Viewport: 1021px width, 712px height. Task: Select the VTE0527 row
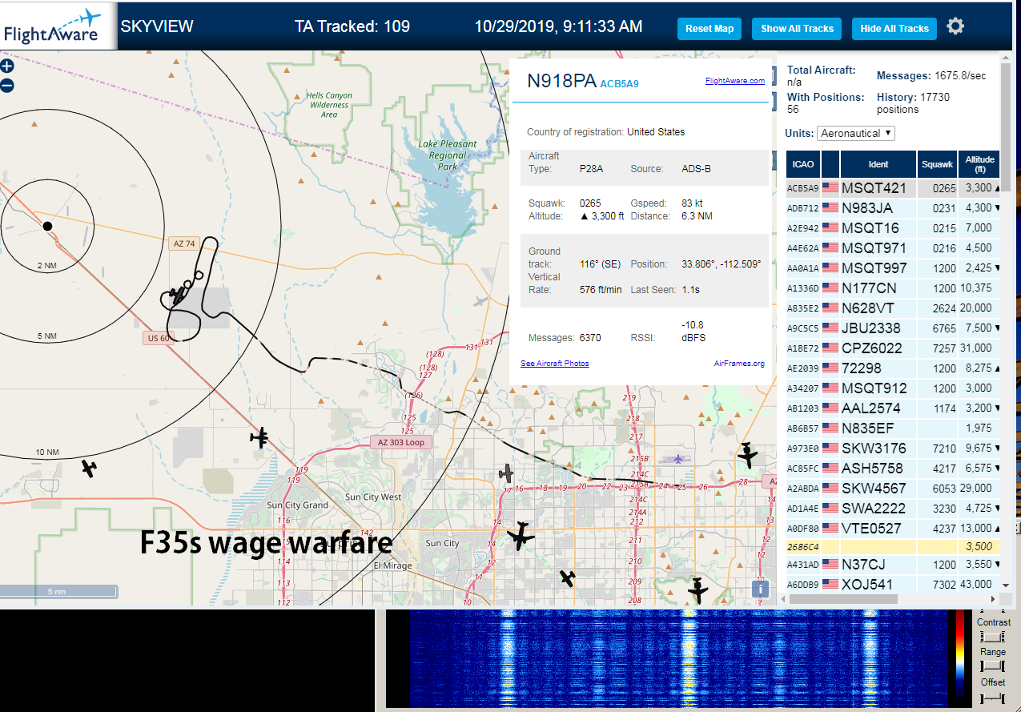point(893,529)
